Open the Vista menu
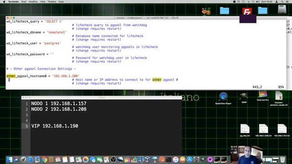The width and height of the screenshot is (292, 164). (x=42, y=1)
